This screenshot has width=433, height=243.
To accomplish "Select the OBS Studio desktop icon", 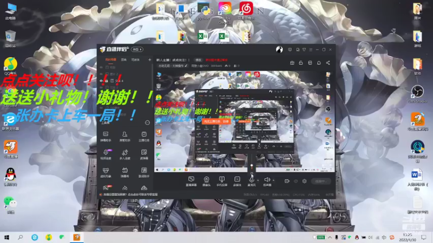I will (417, 94).
